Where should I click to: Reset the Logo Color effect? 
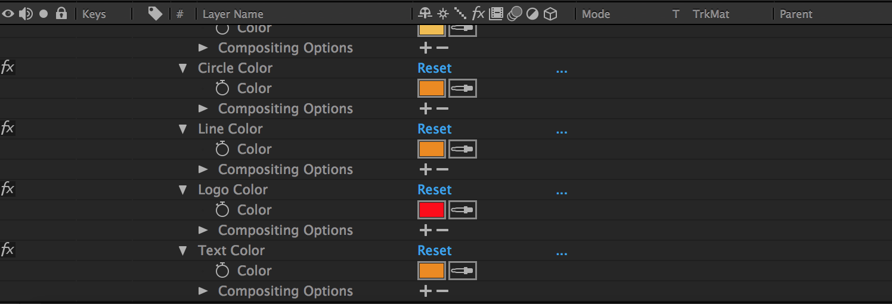point(435,190)
